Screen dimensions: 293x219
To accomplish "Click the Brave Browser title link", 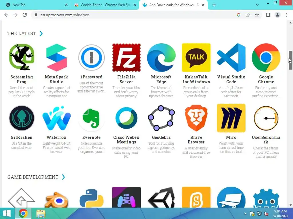I will 196,140.
